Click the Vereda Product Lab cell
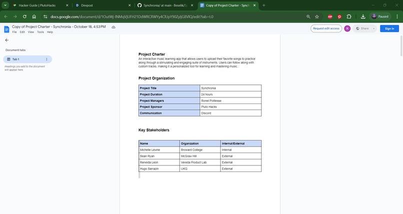Image resolution: width=403 pixels, height=214 pixels. pyautogui.click(x=200, y=162)
